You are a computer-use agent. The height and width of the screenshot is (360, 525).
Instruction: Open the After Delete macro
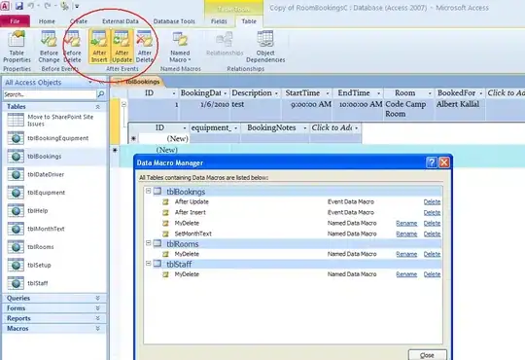(x=144, y=47)
